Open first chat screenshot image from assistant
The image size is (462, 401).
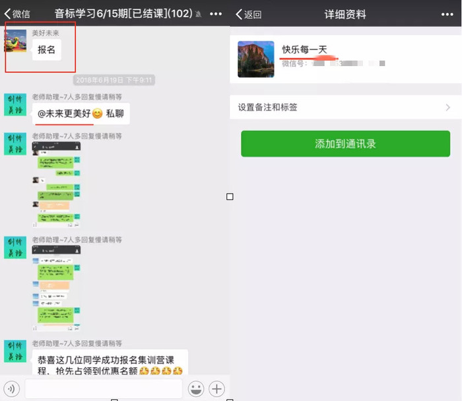(57, 184)
